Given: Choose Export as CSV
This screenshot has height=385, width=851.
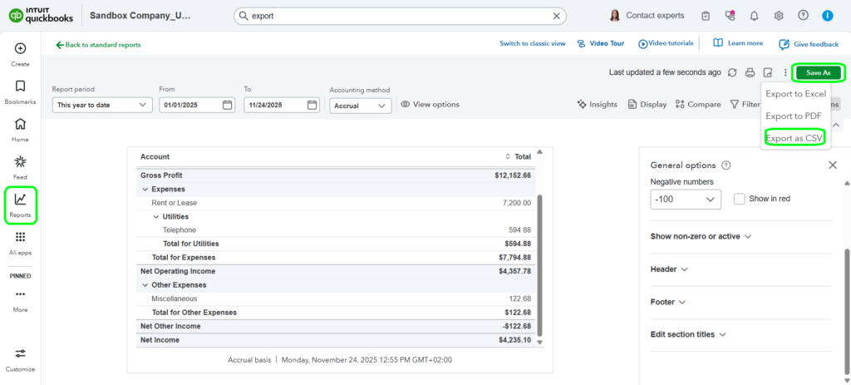Looking at the screenshot, I should click(794, 139).
